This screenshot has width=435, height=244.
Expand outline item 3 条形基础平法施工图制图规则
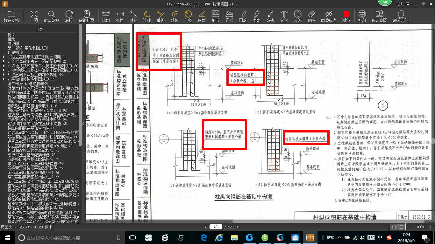pos(4,61)
